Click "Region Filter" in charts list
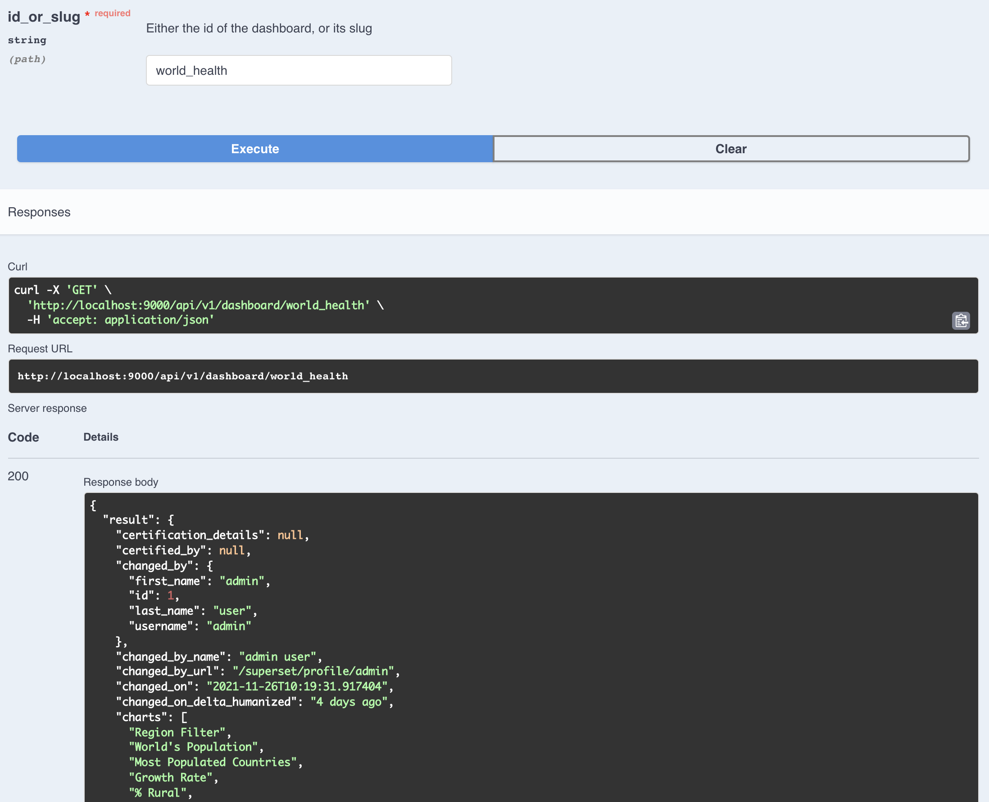This screenshot has height=802, width=989. tap(177, 732)
